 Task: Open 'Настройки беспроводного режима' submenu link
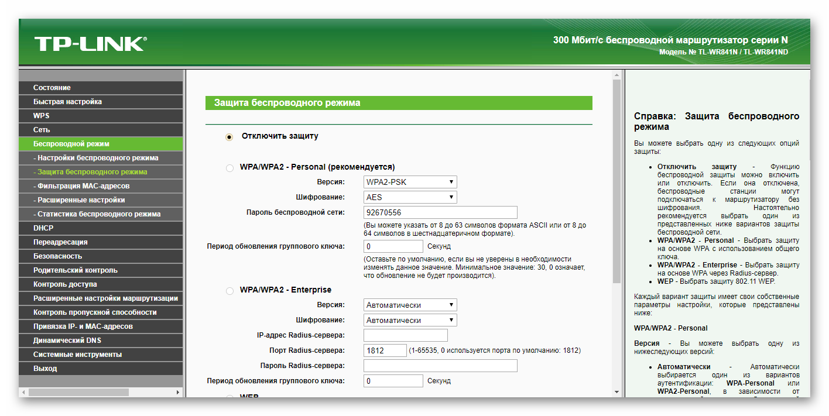pos(95,158)
